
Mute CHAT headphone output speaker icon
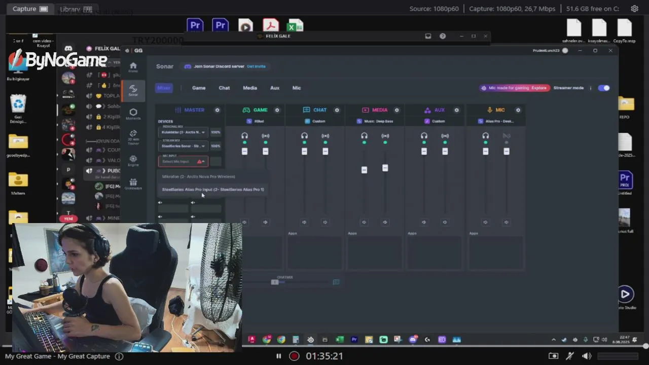304,222
